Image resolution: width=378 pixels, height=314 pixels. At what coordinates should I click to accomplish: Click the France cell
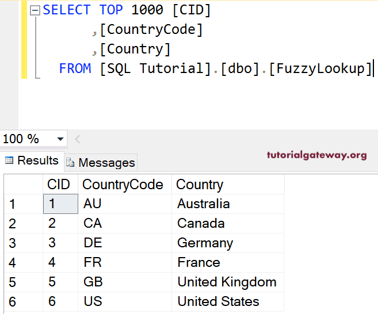(x=228, y=262)
